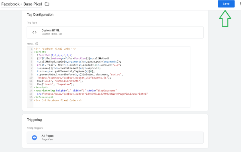The image size is (241, 152).
Task: Click line number 17 in editor gutter
Action: [x=31, y=100]
